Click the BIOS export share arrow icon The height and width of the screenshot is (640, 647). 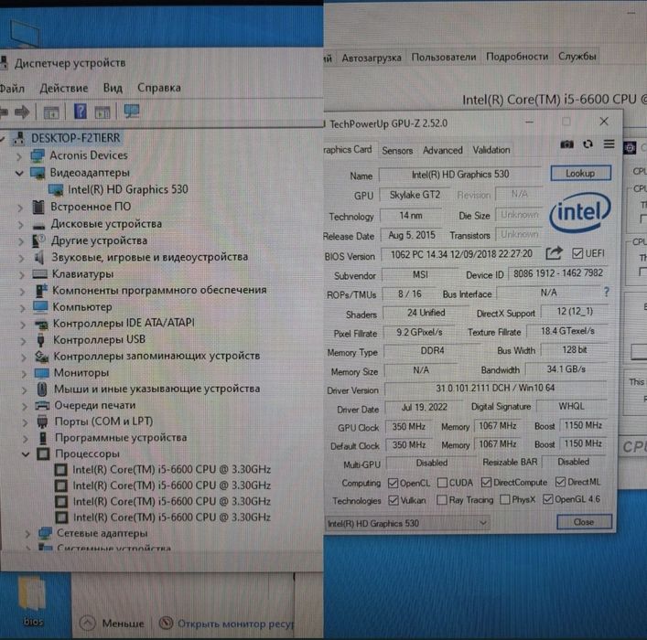tap(554, 252)
